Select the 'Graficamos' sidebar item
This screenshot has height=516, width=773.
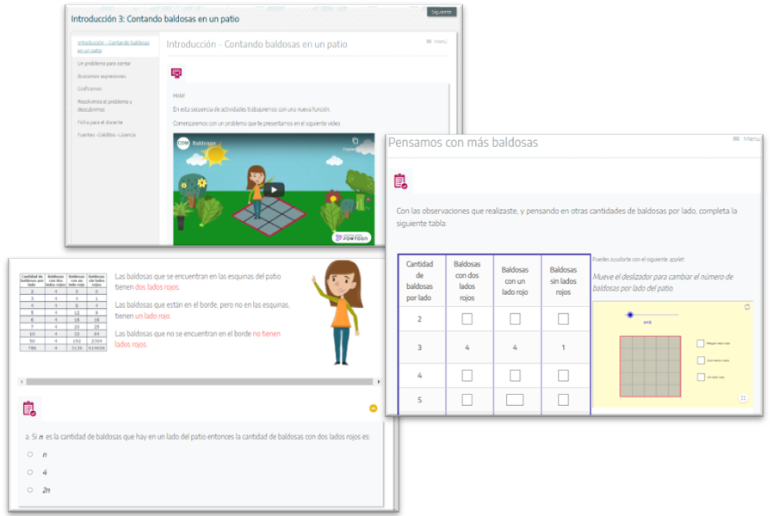(x=90, y=89)
